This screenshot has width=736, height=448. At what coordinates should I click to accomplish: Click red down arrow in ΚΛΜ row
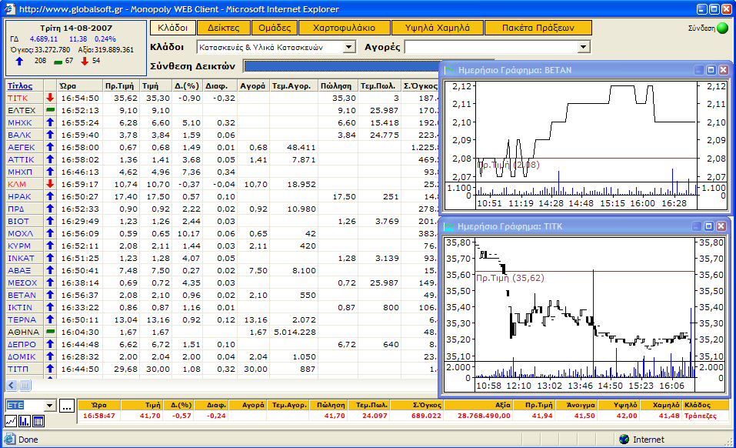pyautogui.click(x=50, y=184)
